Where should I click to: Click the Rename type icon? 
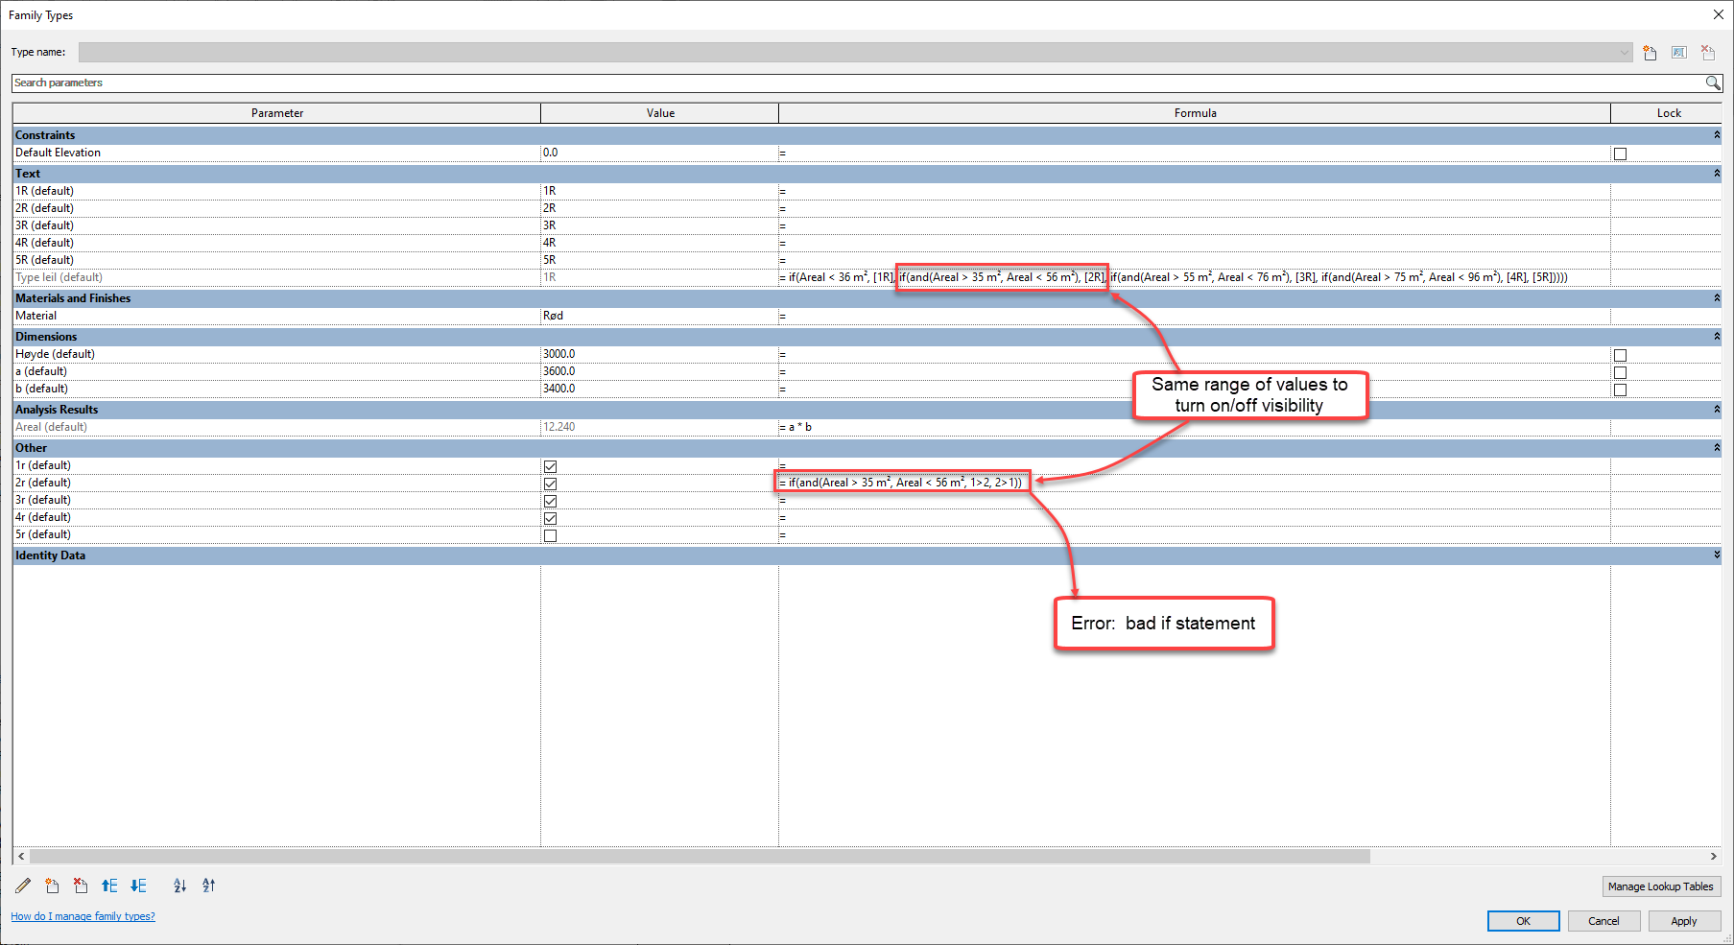pyautogui.click(x=1678, y=52)
